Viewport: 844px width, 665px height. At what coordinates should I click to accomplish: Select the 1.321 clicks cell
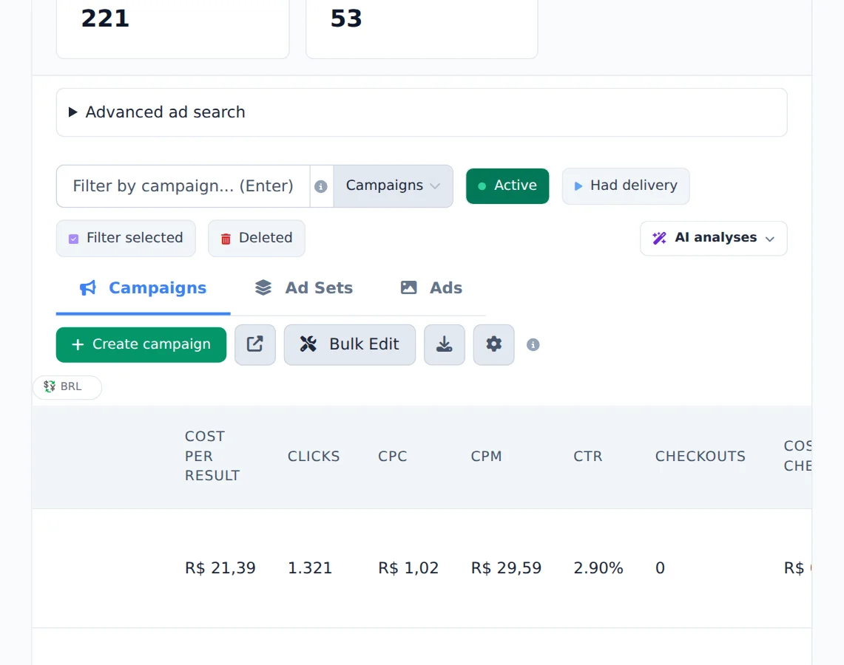(x=310, y=568)
